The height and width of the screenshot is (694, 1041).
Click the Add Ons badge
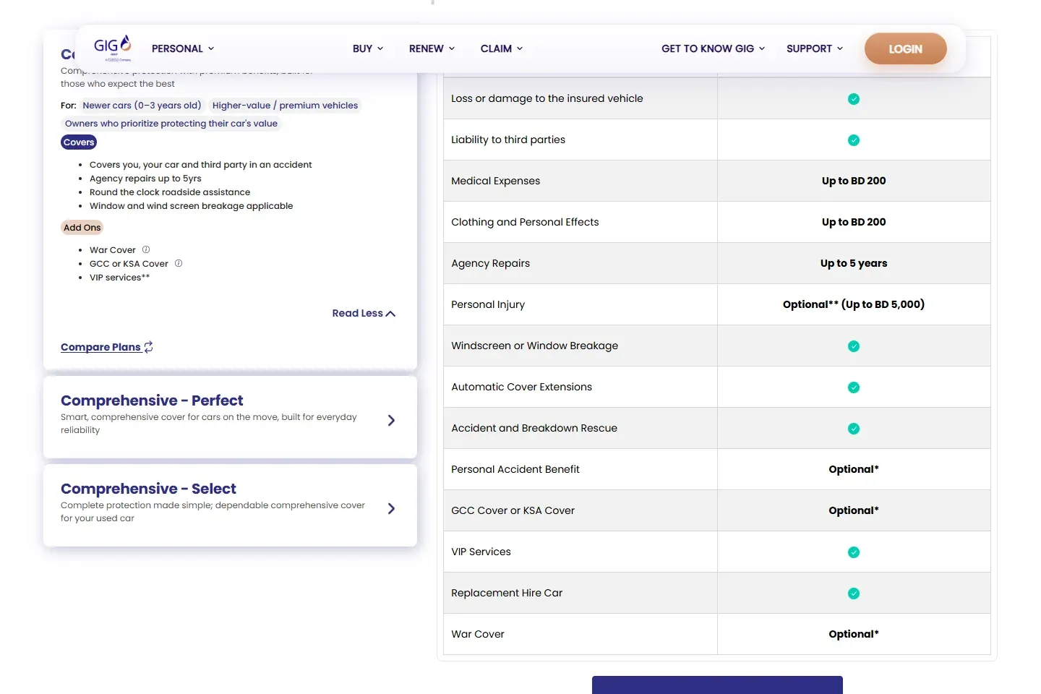(x=82, y=228)
